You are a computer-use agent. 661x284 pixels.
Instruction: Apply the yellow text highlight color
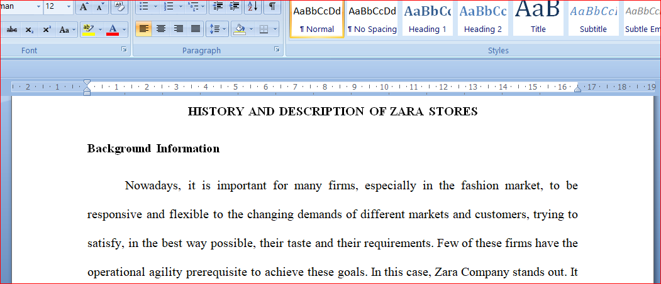89,29
